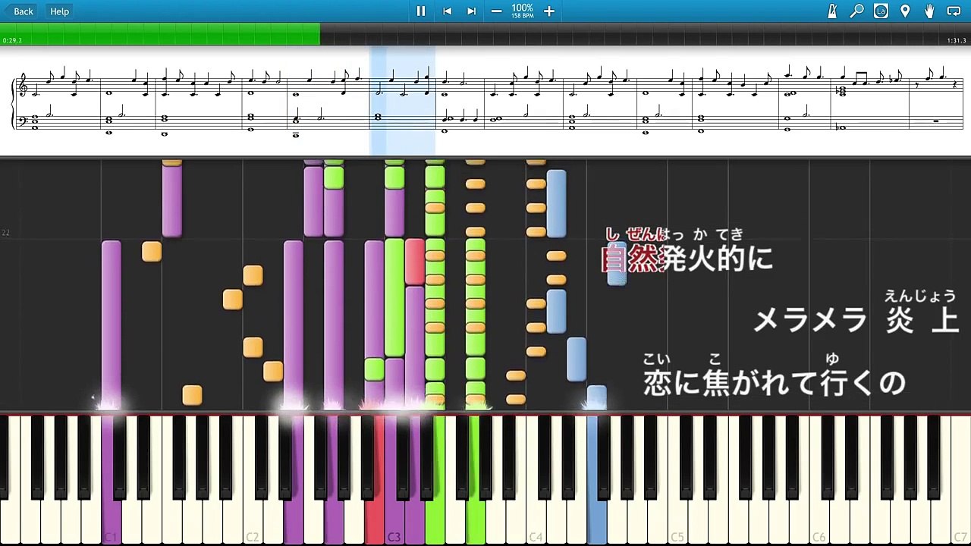Open the Help menu

coord(59,11)
